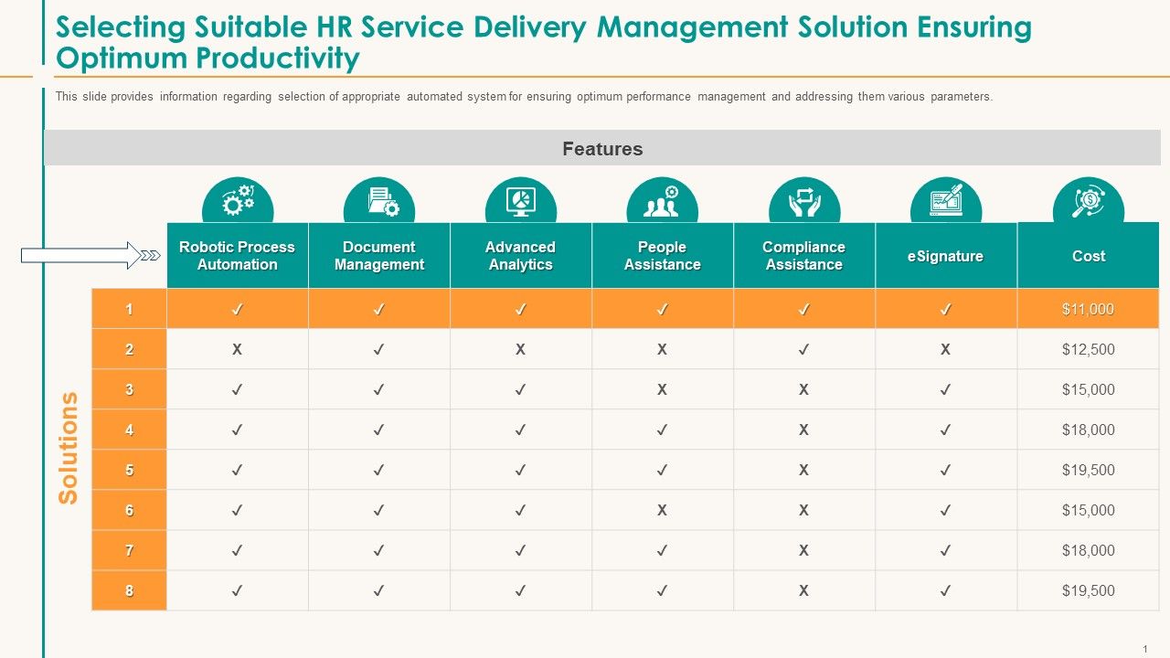Image resolution: width=1170 pixels, height=658 pixels.
Task: Click the '$15,000' cost in row 6
Action: (x=1088, y=510)
